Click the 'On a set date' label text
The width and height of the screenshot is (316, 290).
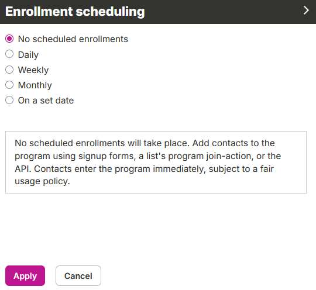[46, 101]
